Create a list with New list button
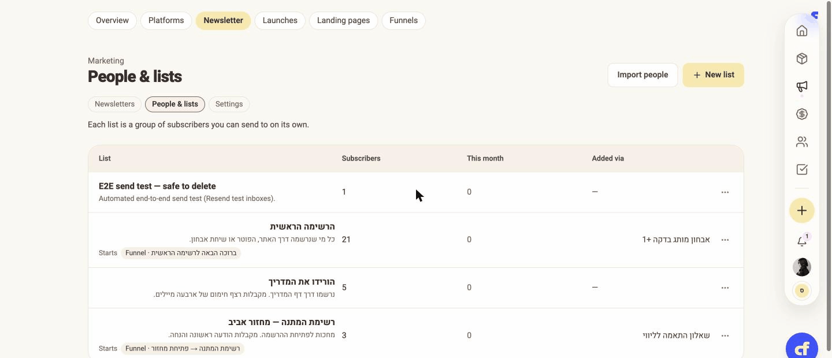This screenshot has width=832, height=358. (714, 75)
